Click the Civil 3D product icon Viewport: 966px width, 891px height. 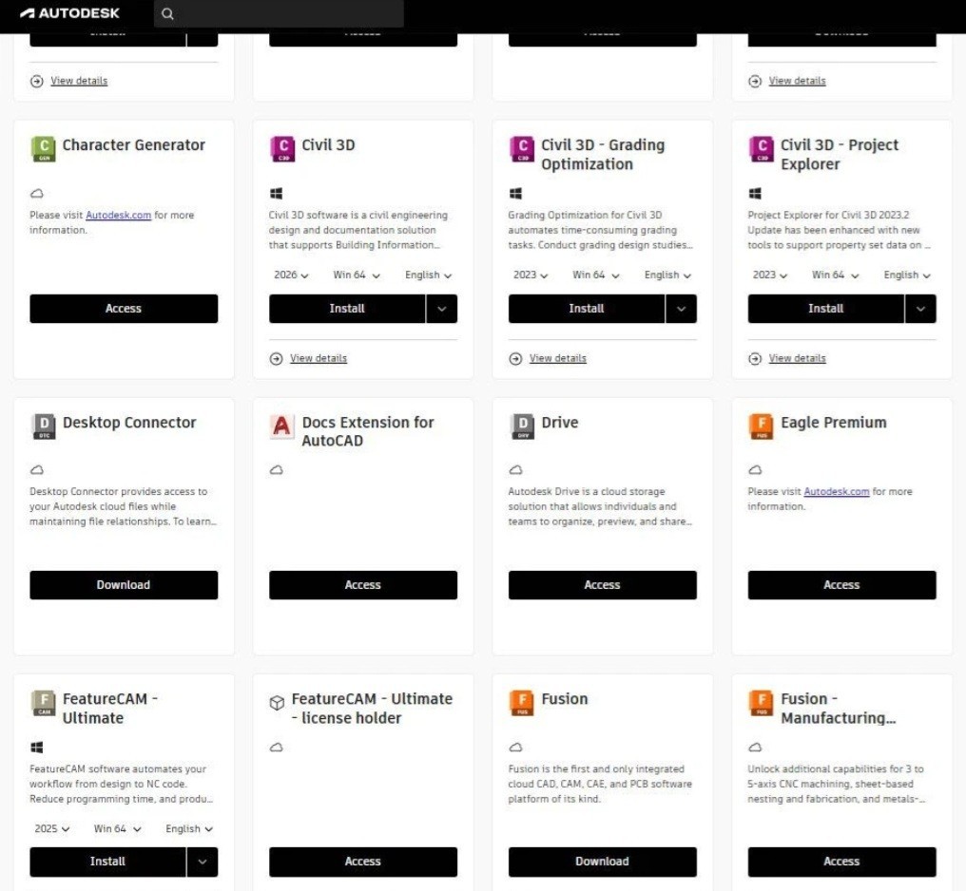coord(282,149)
